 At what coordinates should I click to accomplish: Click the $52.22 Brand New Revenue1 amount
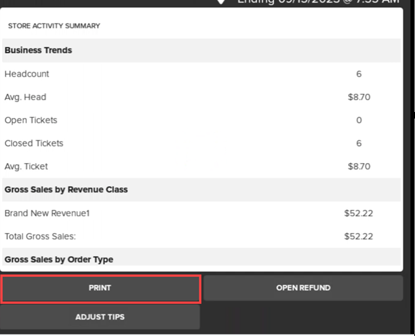coord(359,214)
